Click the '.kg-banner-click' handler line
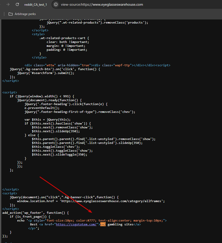This screenshot has width=222, height=243. click(64, 197)
